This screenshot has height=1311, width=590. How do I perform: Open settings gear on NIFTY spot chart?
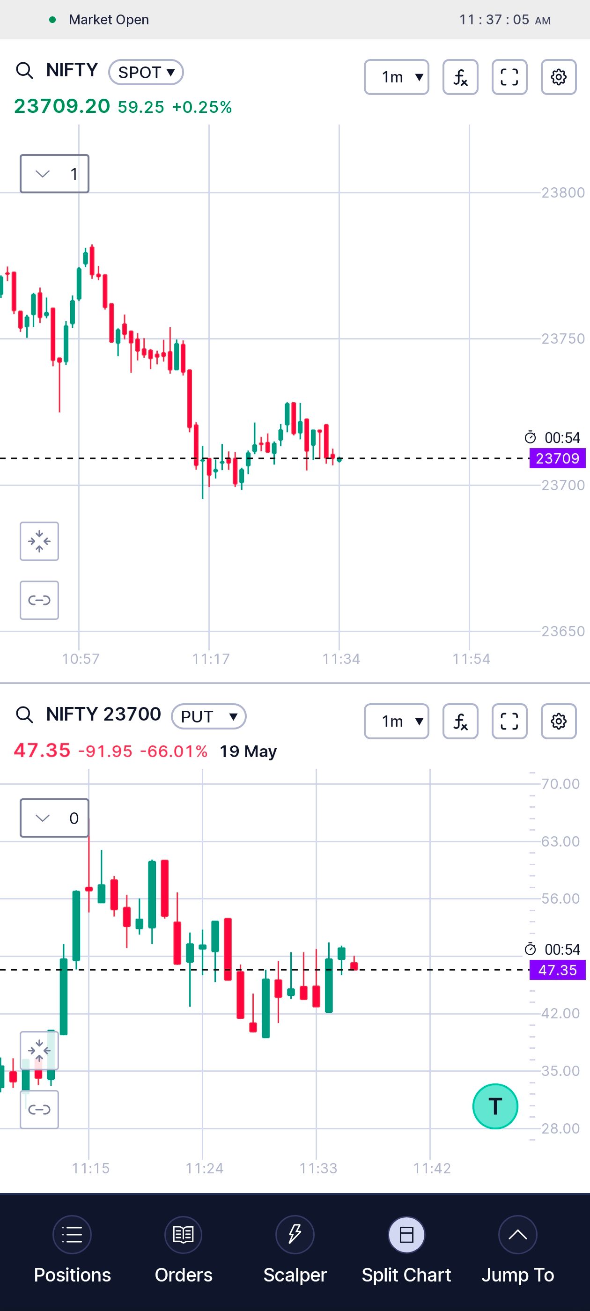559,77
